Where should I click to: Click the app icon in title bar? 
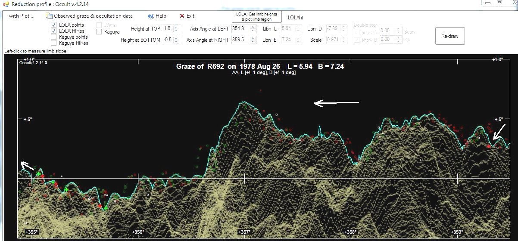click(x=5, y=3)
